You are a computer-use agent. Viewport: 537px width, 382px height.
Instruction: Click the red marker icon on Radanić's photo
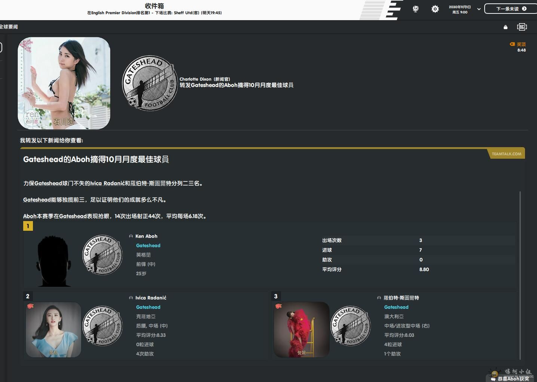[x=30, y=306]
